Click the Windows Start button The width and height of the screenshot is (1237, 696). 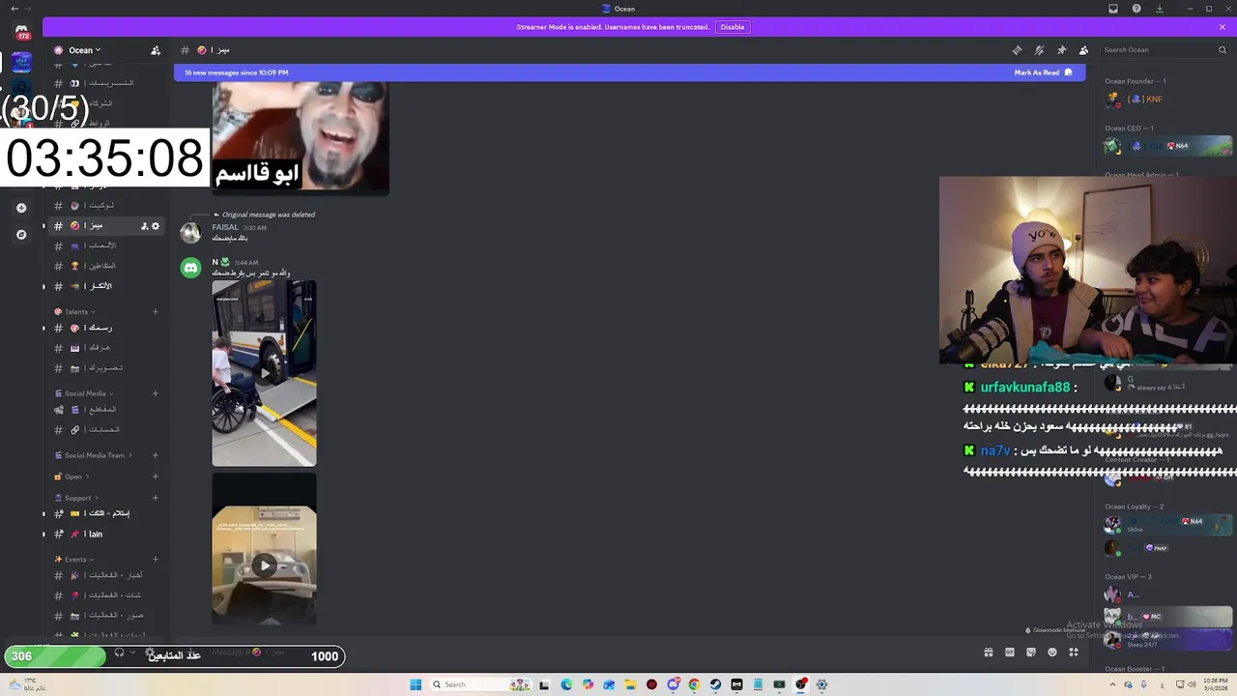(x=416, y=684)
